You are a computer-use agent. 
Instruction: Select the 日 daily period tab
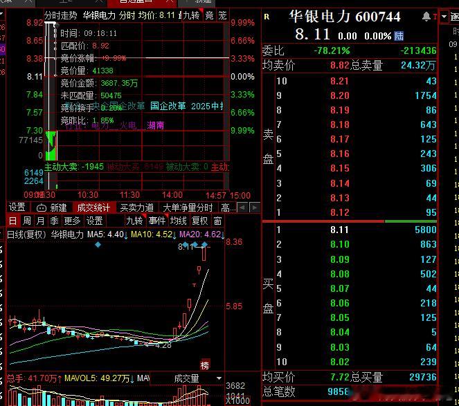click(x=12, y=221)
